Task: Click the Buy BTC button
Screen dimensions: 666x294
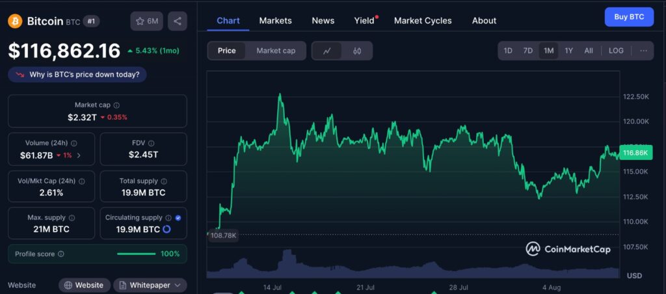Action: click(x=629, y=17)
